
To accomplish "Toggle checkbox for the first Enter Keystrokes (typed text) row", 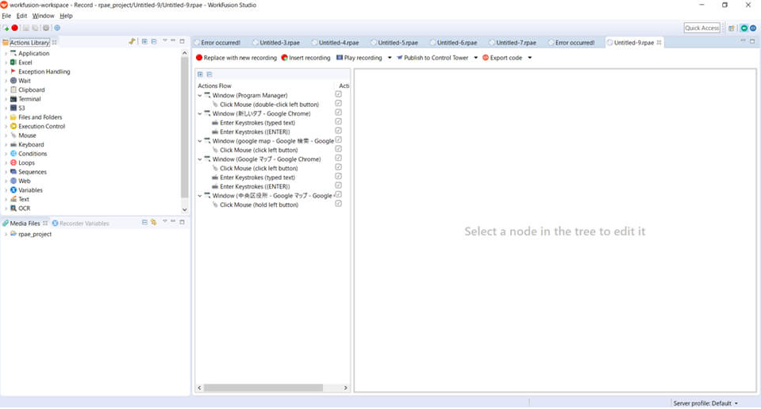I will pyautogui.click(x=338, y=122).
